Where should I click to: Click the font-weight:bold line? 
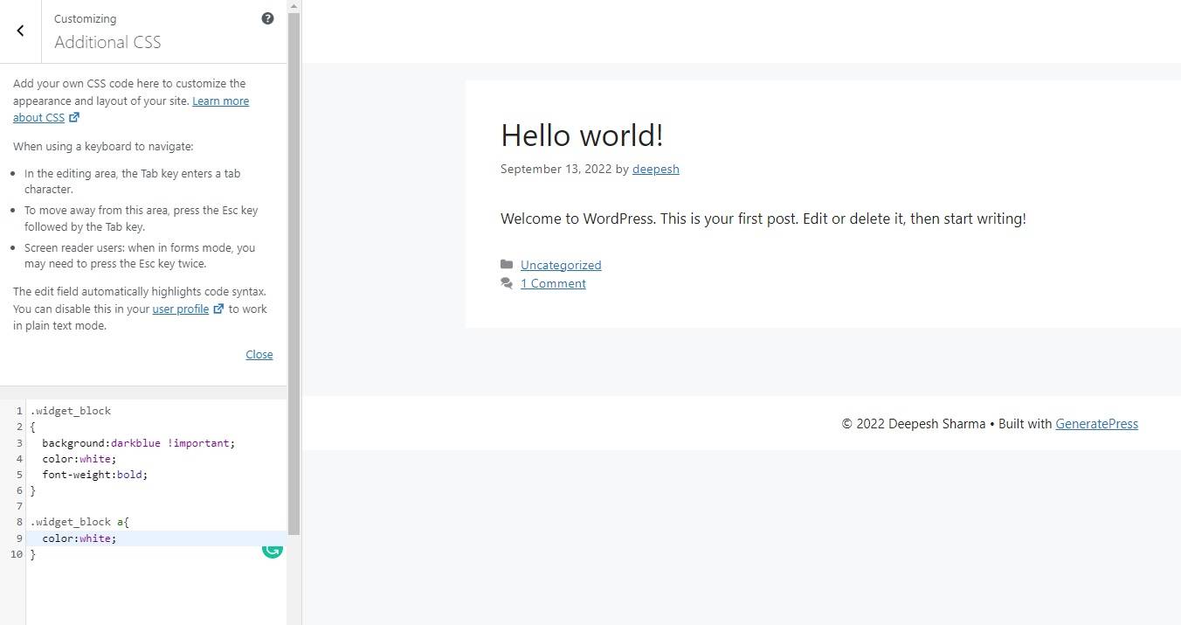94,475
